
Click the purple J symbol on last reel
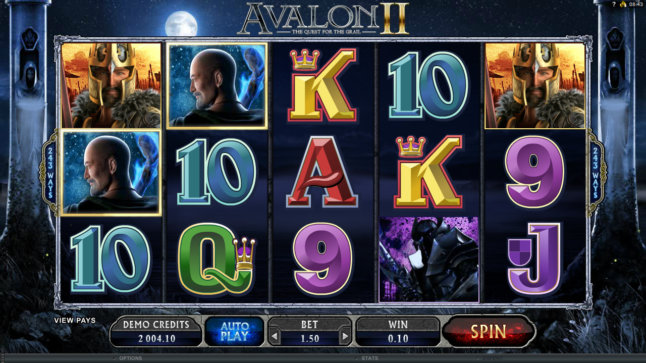(x=535, y=259)
